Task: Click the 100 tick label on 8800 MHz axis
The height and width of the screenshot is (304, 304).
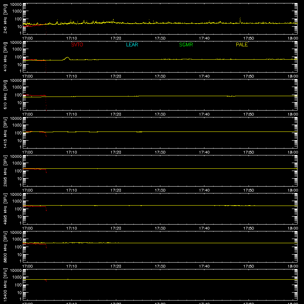Action: (x=18, y=247)
